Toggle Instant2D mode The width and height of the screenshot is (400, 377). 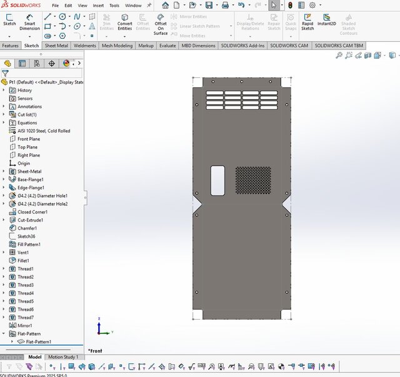pos(326,20)
